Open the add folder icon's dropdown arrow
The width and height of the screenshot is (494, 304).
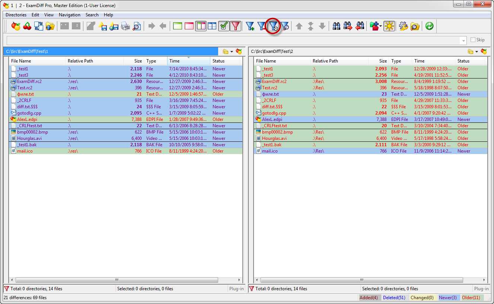pyautogui.click(x=381, y=26)
